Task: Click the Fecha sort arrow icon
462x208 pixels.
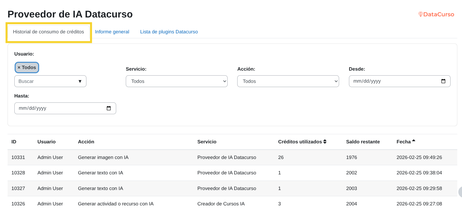Action: pos(413,141)
